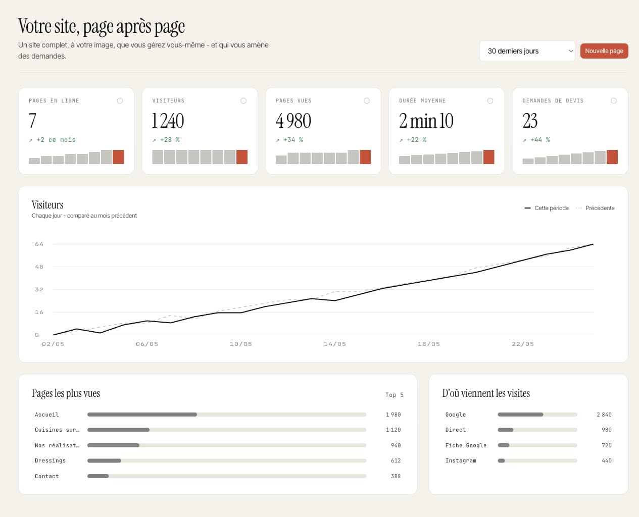639x517 pixels.
Task: Click the circle icon on Pages vues card
Action: pyautogui.click(x=367, y=101)
